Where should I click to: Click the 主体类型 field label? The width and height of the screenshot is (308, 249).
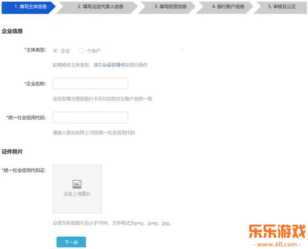tap(35, 50)
